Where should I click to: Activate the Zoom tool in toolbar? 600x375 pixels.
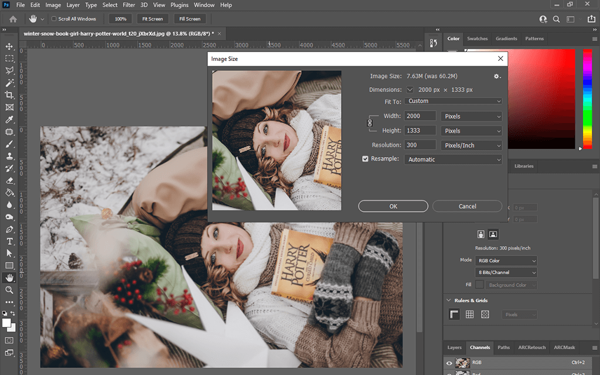pos(9,290)
